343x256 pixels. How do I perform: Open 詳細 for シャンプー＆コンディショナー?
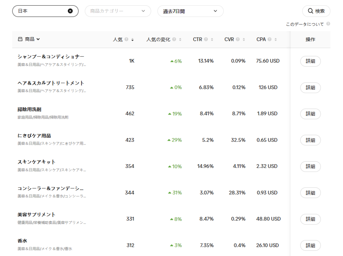pos(310,61)
